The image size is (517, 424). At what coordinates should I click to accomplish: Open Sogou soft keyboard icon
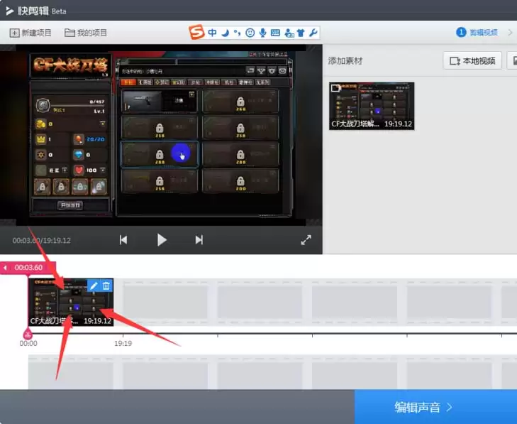coord(275,33)
